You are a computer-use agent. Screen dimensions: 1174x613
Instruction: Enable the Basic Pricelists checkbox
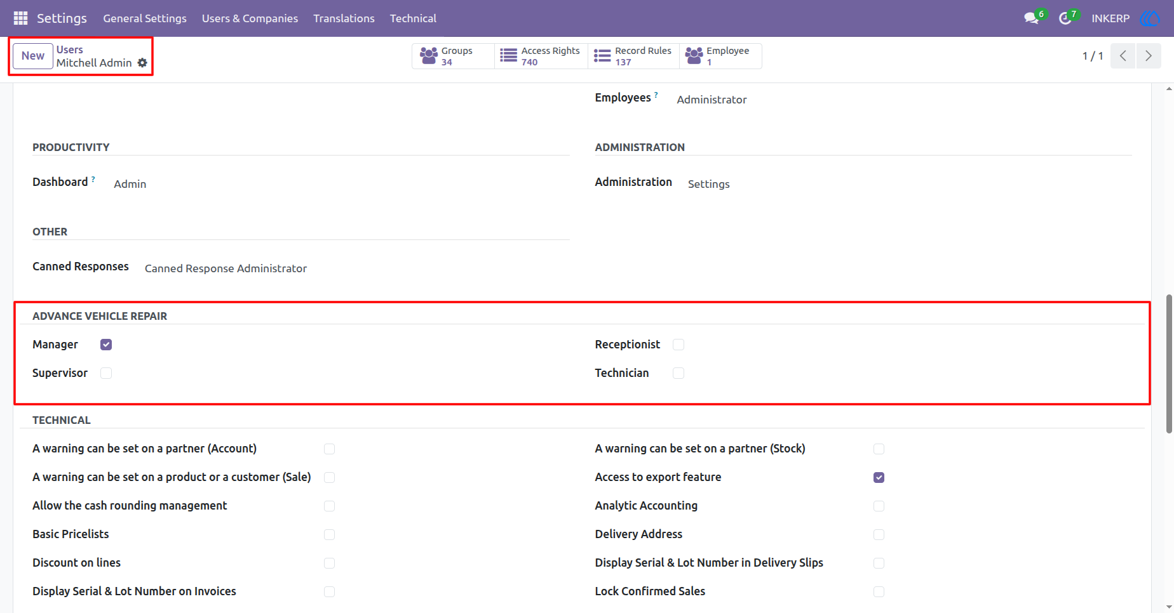point(329,534)
